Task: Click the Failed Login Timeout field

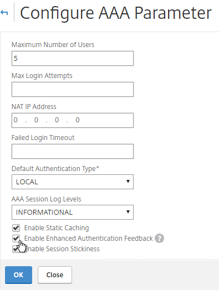Action: (x=73, y=151)
